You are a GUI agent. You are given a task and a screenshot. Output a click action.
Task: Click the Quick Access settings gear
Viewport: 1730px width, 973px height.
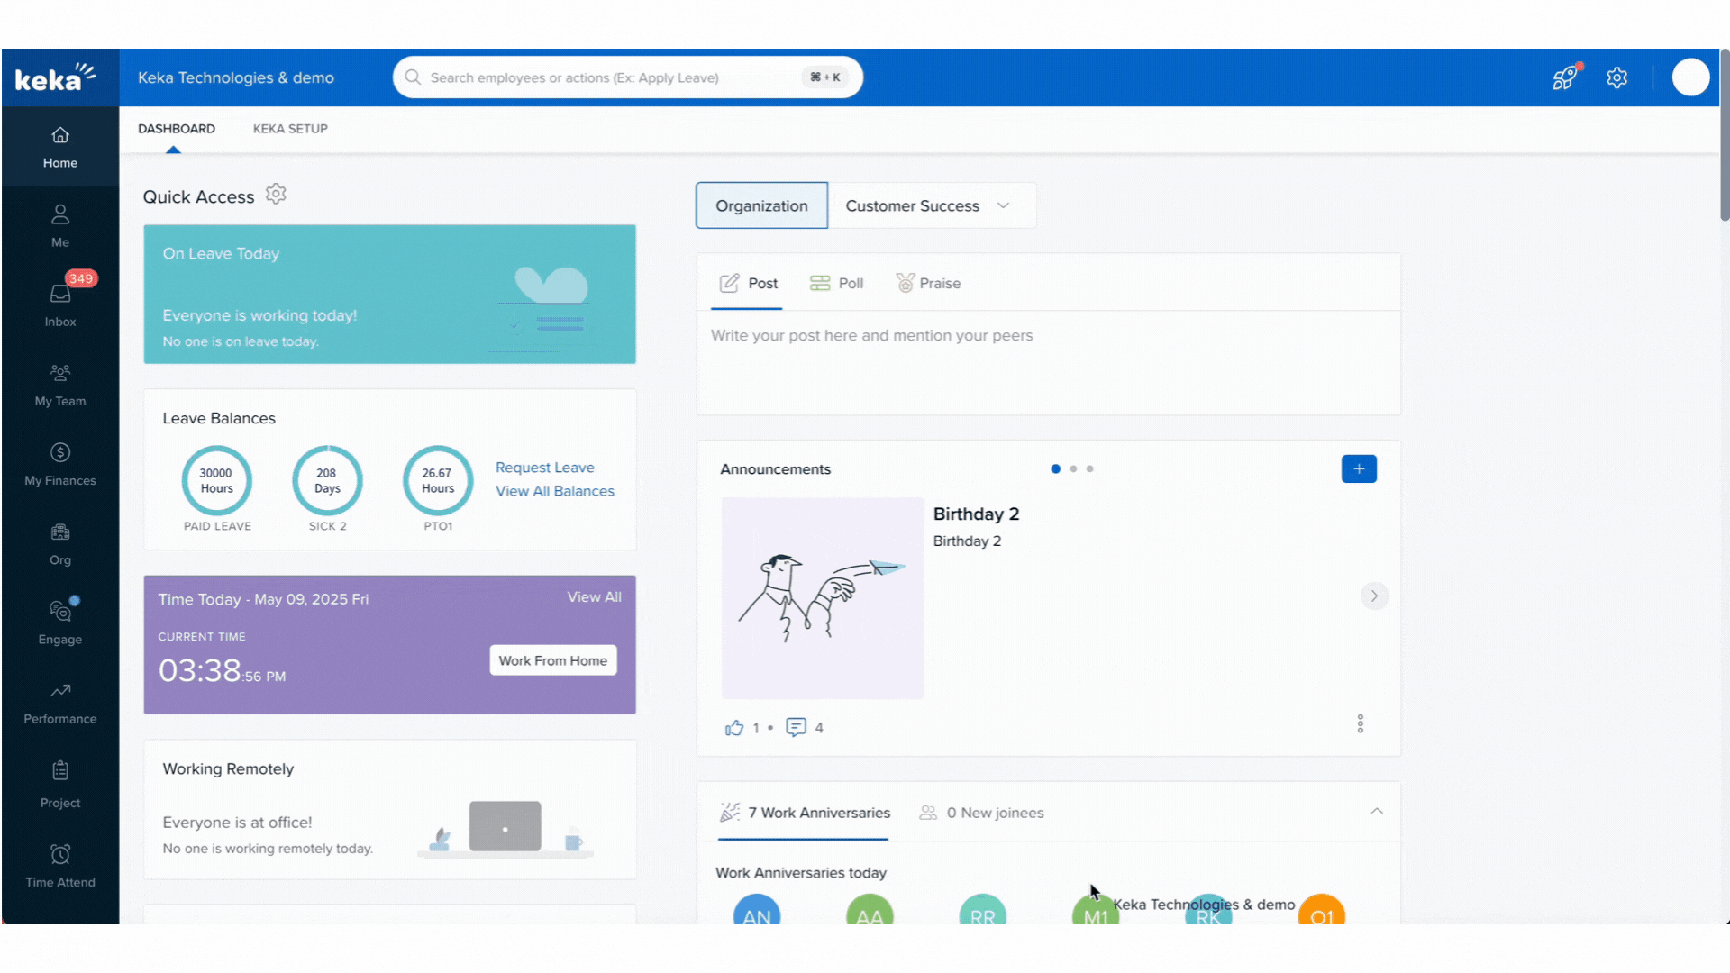[x=276, y=195]
